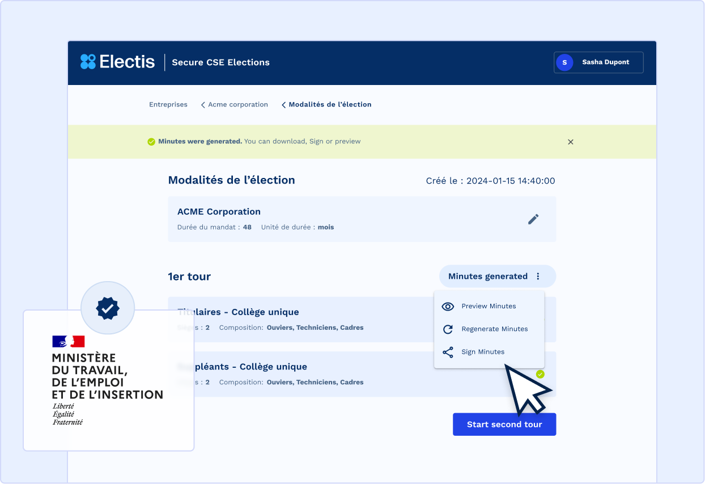Screen dimensions: 705x484
Task: Click the ACME Corporation title
Action: pos(219,211)
